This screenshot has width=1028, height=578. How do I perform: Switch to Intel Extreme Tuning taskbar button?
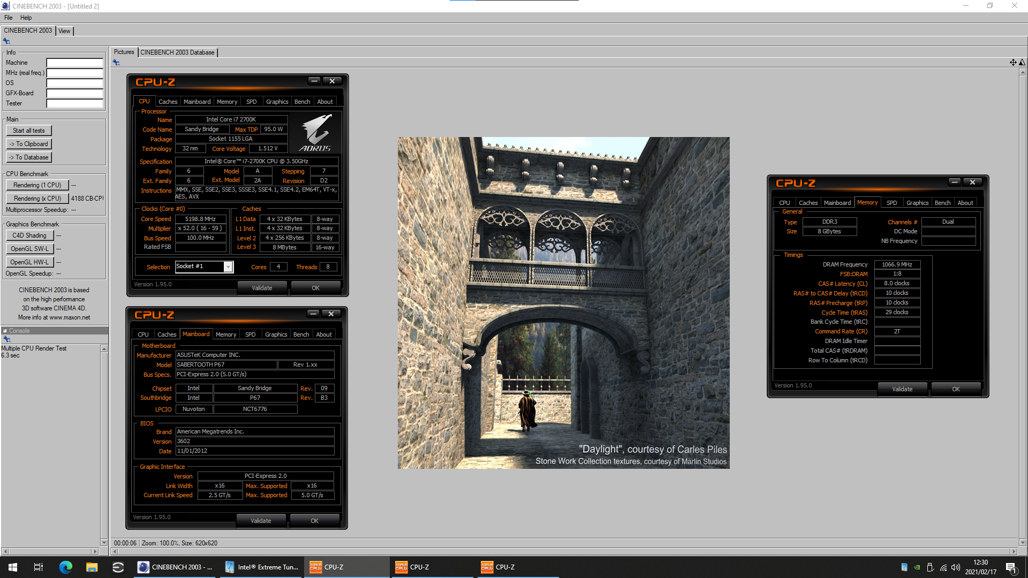[x=262, y=567]
